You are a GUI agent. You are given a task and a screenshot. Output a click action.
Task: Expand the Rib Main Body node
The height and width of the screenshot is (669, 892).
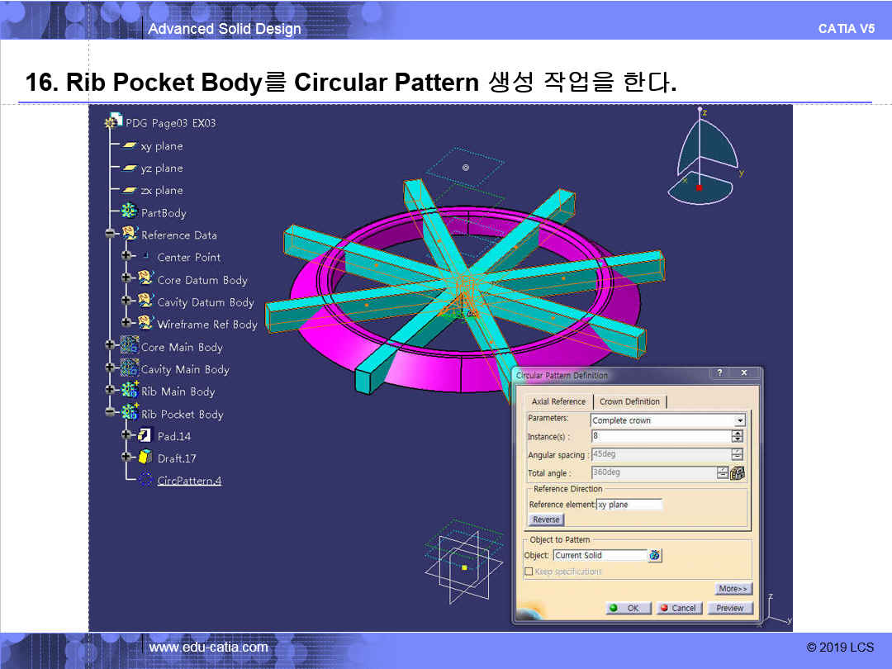tap(110, 391)
